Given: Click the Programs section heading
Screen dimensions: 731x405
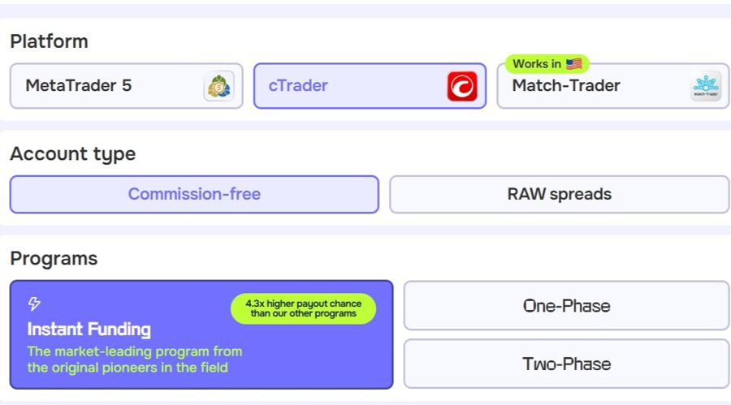Looking at the screenshot, I should [x=54, y=259].
